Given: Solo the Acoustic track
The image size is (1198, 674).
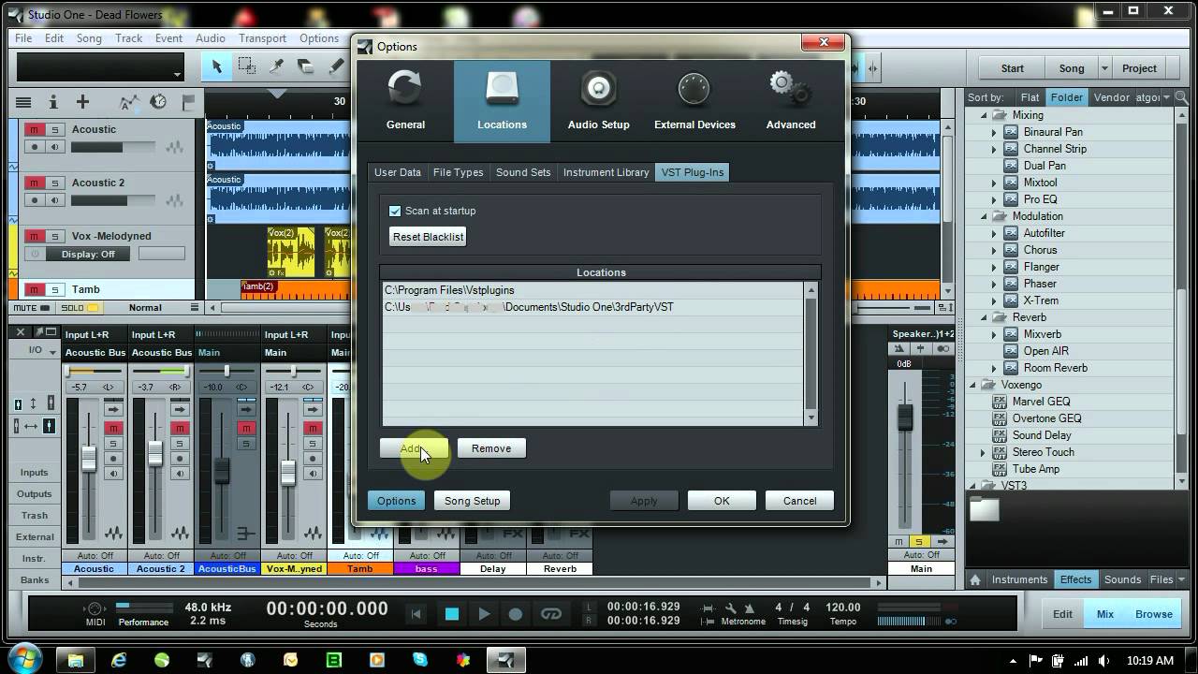Looking at the screenshot, I should [54, 129].
